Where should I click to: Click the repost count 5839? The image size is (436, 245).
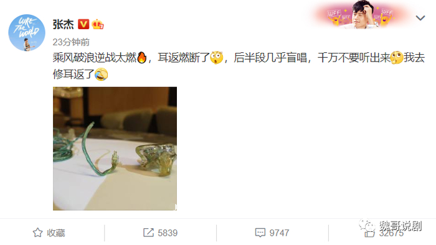168,233
